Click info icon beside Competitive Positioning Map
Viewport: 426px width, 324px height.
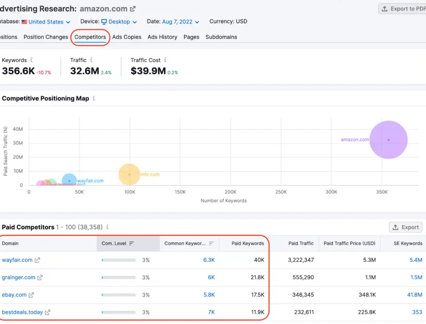pos(94,98)
